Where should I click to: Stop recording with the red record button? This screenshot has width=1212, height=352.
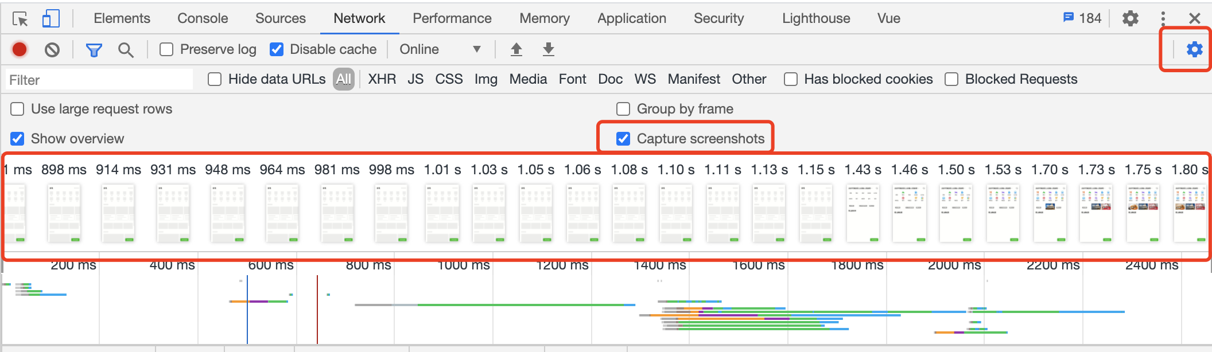coord(20,50)
